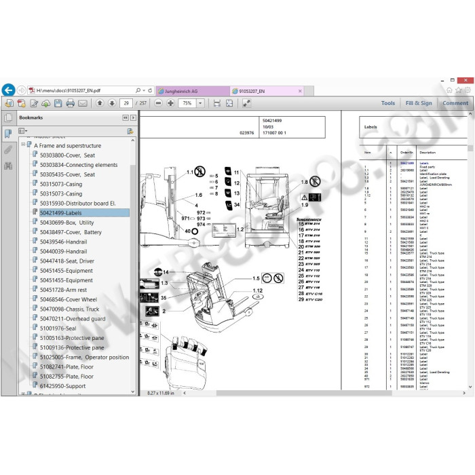Open the browser Home icon
This screenshot has height=475, width=475.
click(449, 90)
